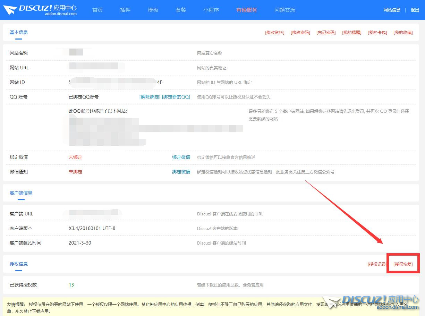Click the [忘记密码] link

click(x=326, y=33)
